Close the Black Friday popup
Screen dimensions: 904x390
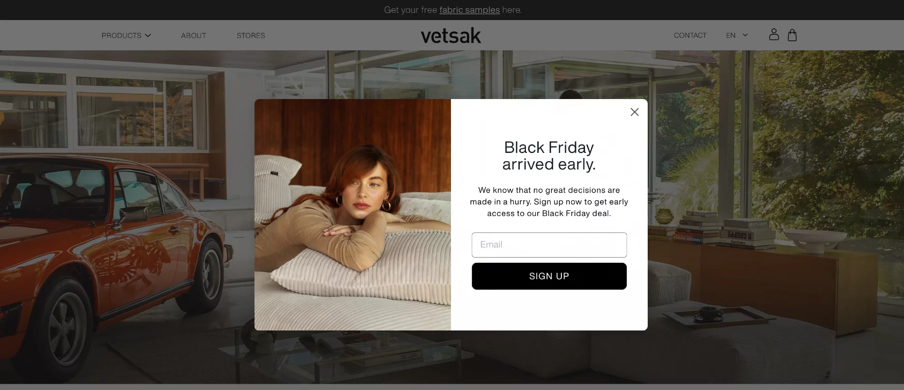coord(634,112)
